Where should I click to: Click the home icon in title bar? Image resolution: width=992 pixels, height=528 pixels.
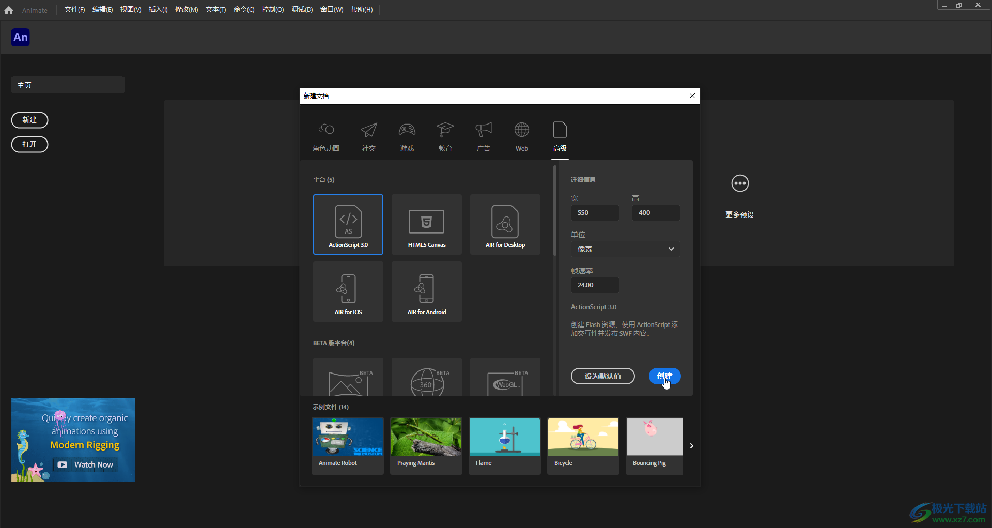[x=9, y=10]
